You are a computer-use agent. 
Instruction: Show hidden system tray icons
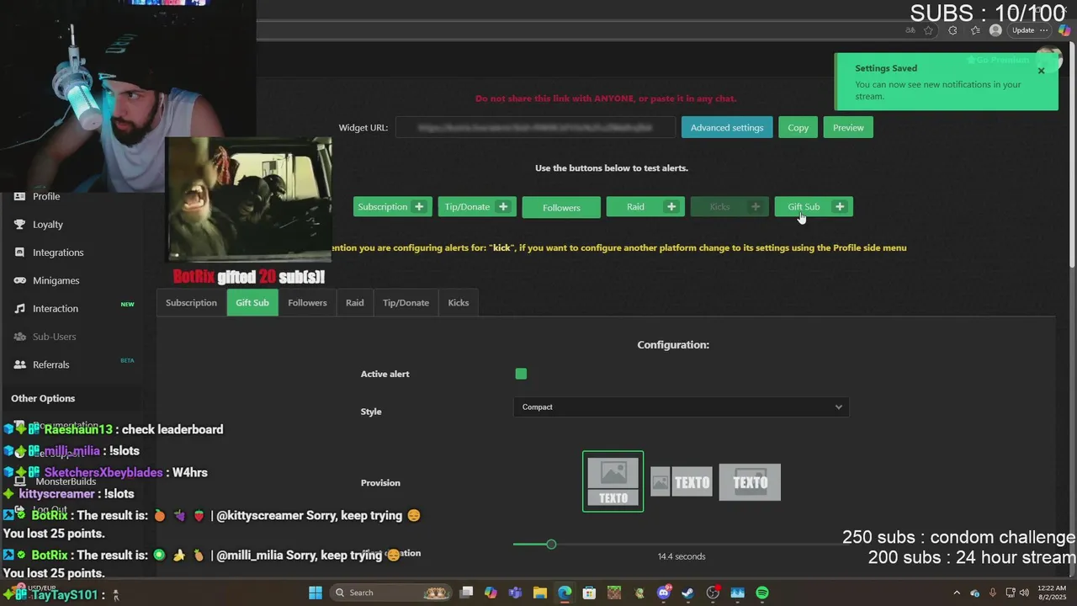(x=957, y=593)
